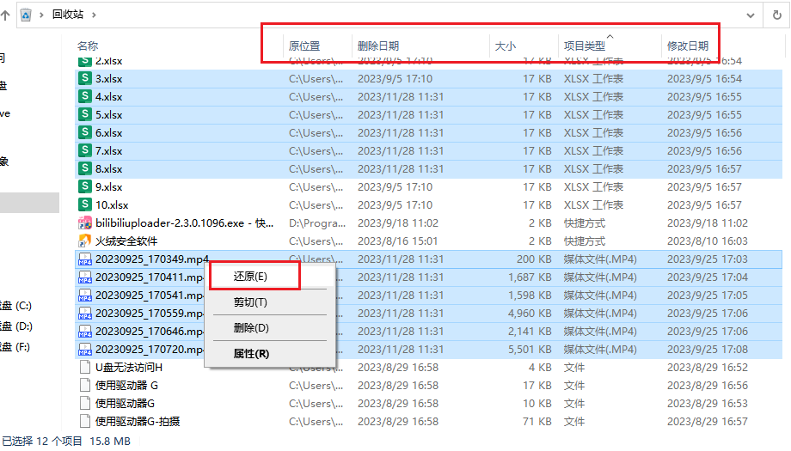Click the 9.xlsx file icon
The width and height of the screenshot is (791, 451).
point(85,186)
